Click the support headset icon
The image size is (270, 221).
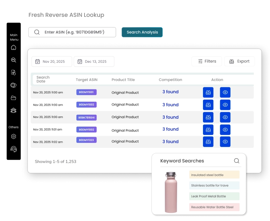[x=14, y=149]
